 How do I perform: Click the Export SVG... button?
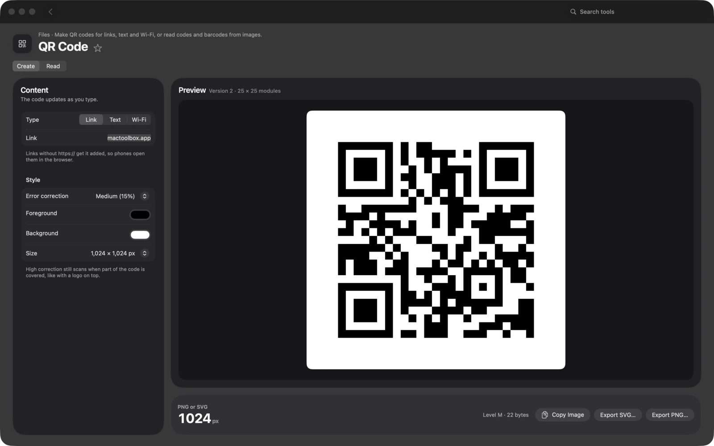pos(618,415)
